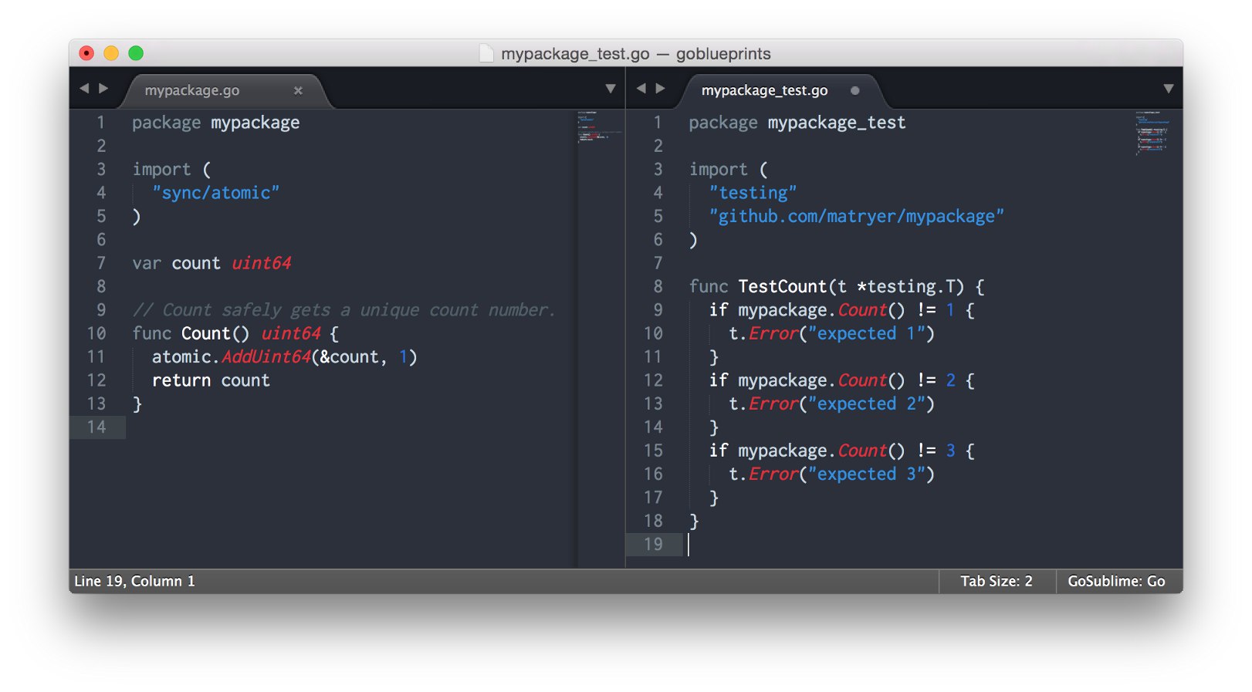Click the yellow minimize window button
Screen dimensions: 1252x692
coord(111,53)
